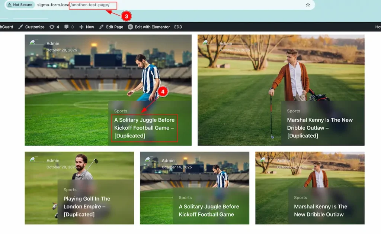Image resolution: width=381 pixels, height=234 pixels.
Task: Click the Not Secure warning badge
Action: pos(20,4)
